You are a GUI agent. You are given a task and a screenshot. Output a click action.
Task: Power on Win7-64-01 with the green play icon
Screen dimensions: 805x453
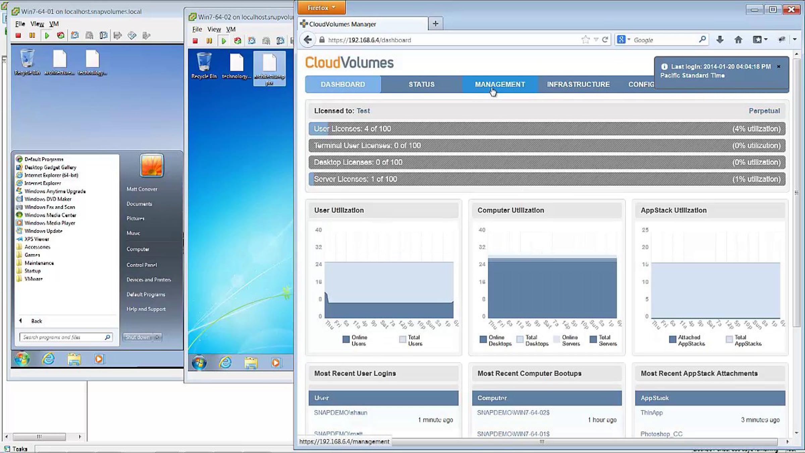coord(47,35)
